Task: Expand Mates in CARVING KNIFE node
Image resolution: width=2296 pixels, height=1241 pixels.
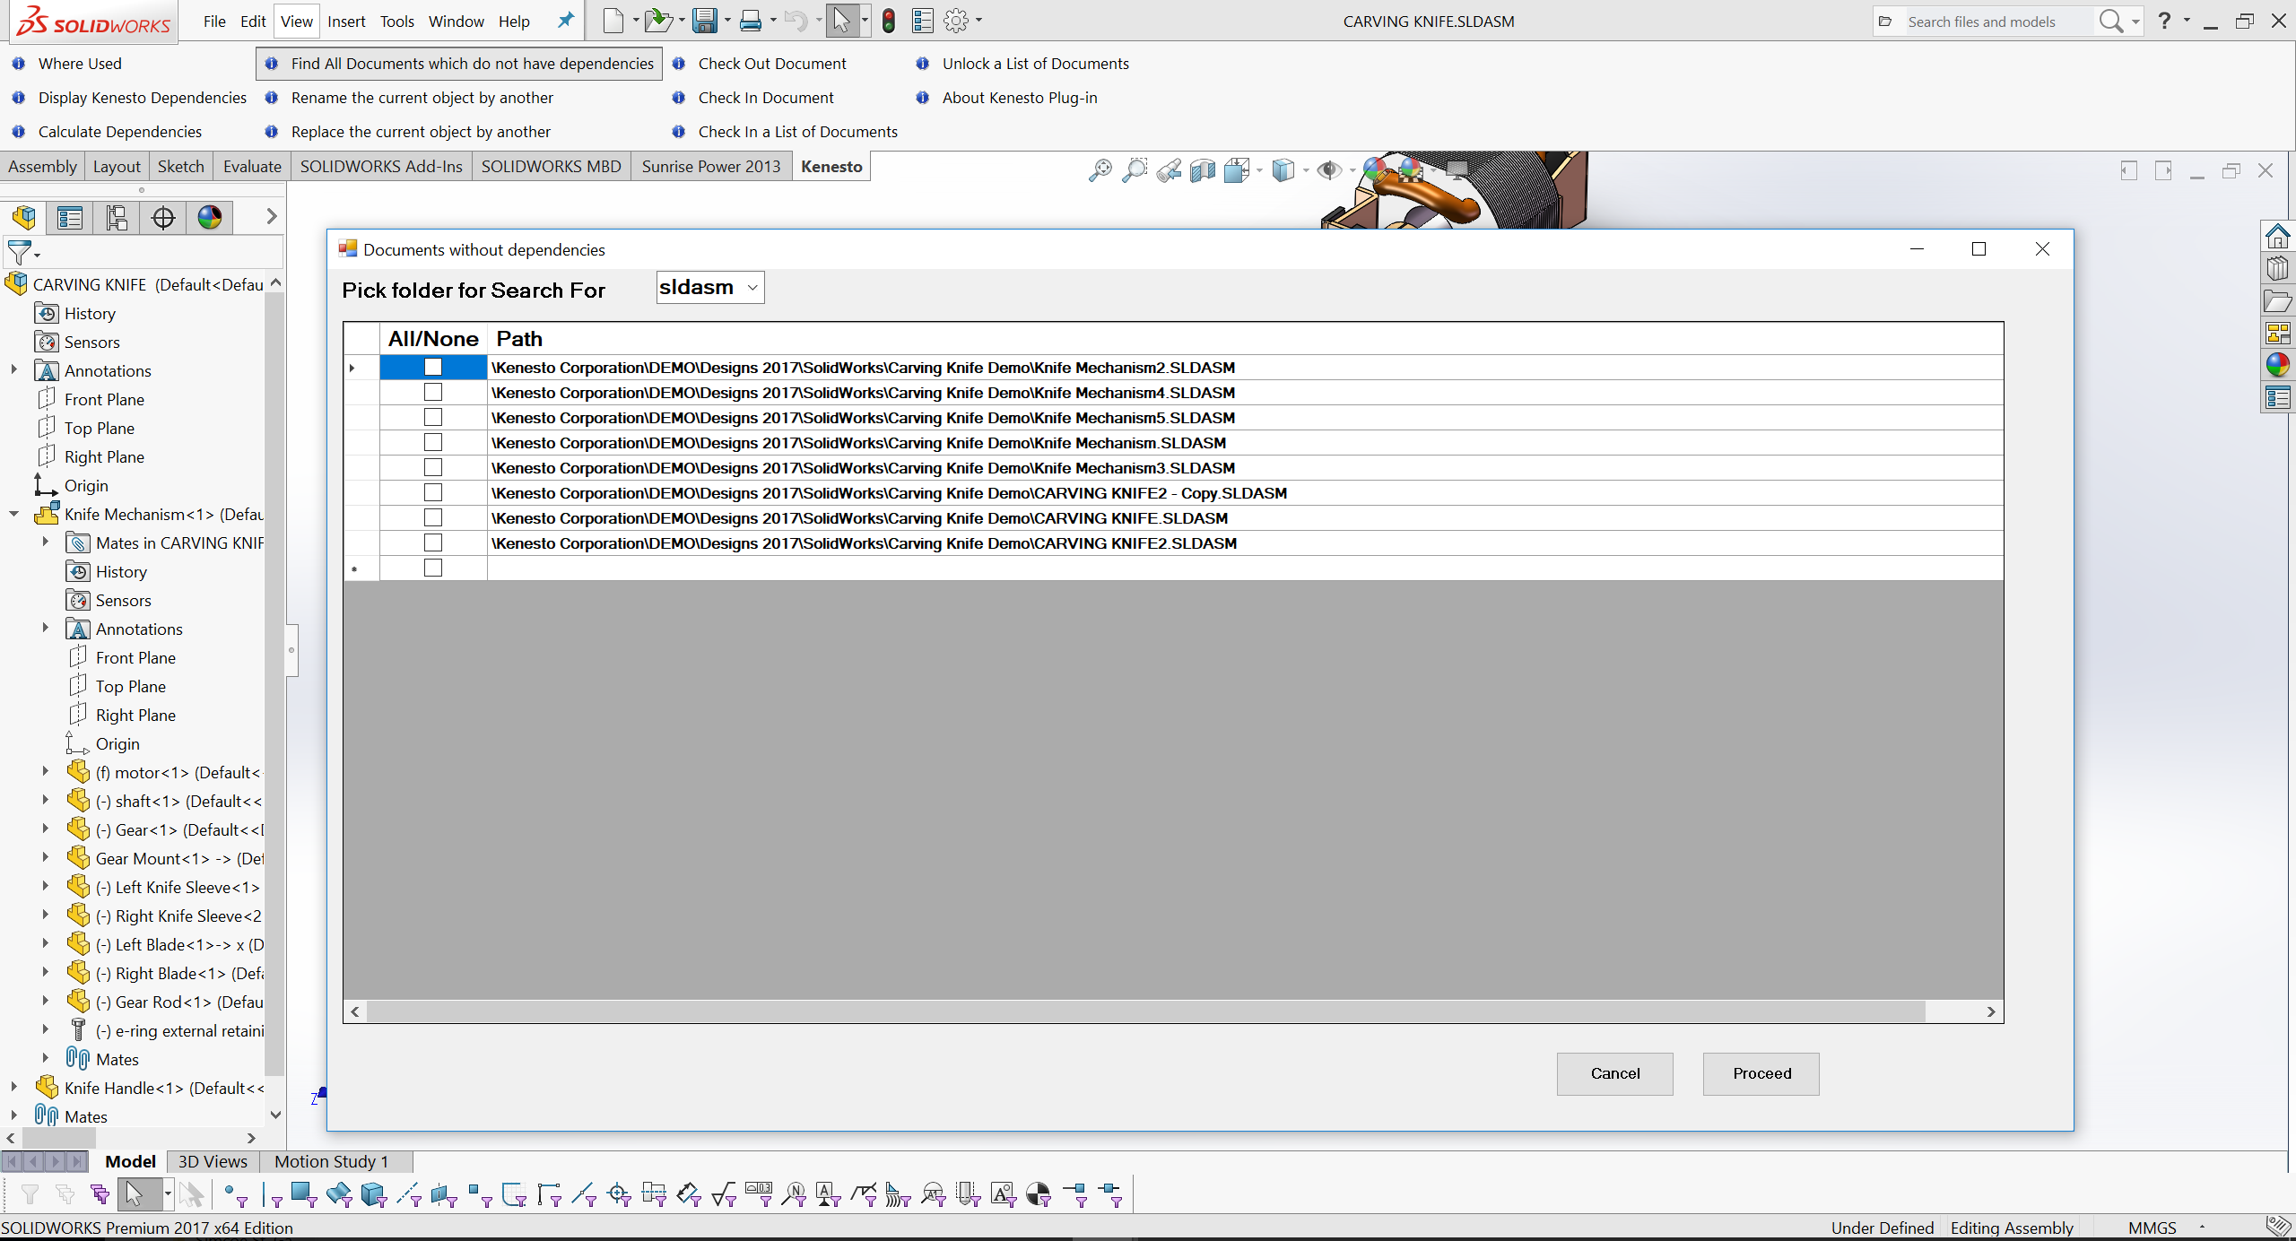Action: [x=46, y=542]
